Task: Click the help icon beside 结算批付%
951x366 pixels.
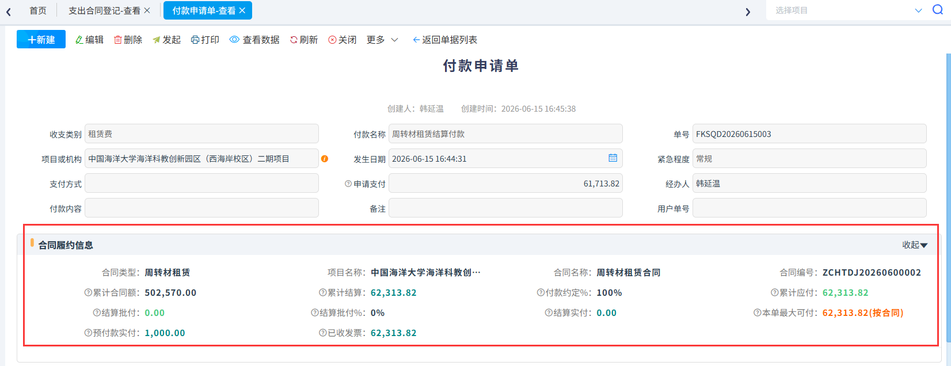Action: 315,312
